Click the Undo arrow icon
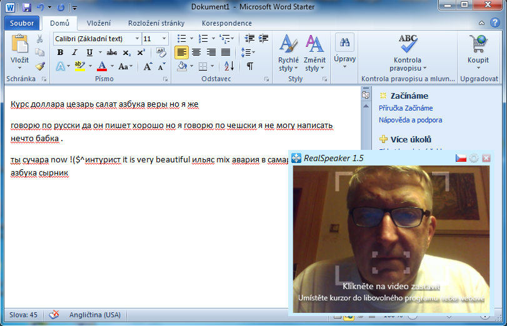 coord(41,7)
